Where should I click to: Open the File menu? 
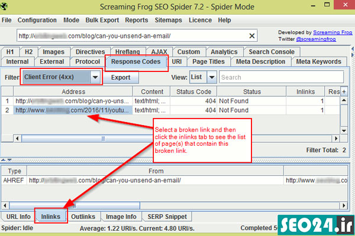point(7,20)
